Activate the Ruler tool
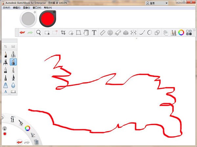Image resolution: width=197 pixels, height=147 pixels. coord(102,33)
